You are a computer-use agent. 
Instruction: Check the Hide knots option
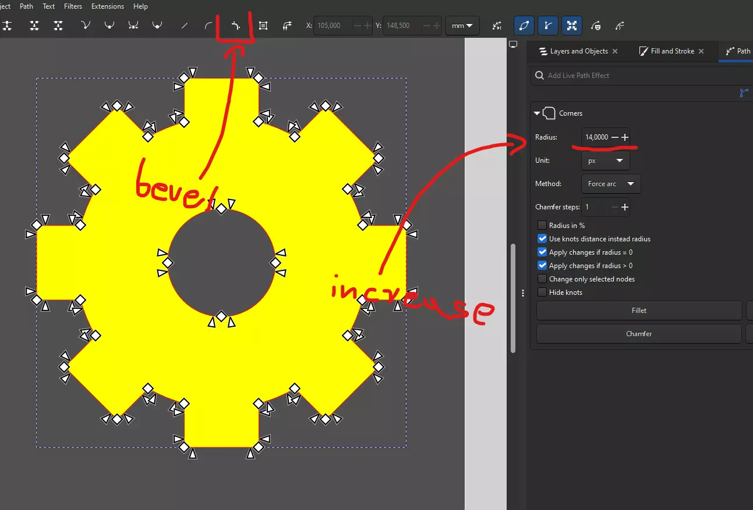pos(542,293)
